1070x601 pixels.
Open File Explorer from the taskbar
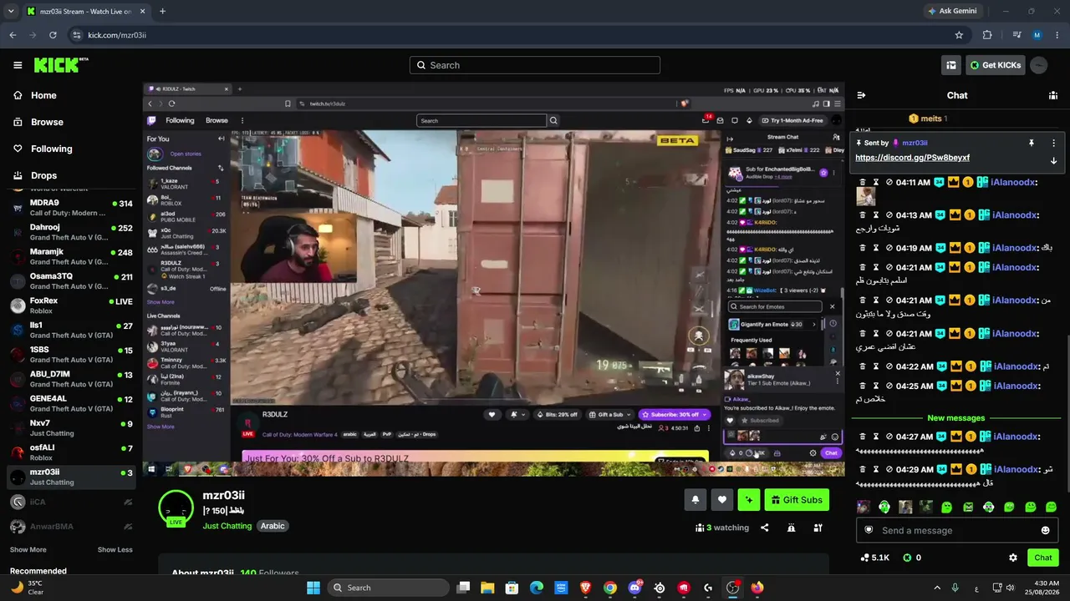(487, 588)
